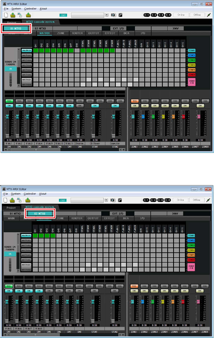Toggle SENDS ON FADERS ON in the upper window
This screenshot has width=214, height=338.
[x=11, y=69]
